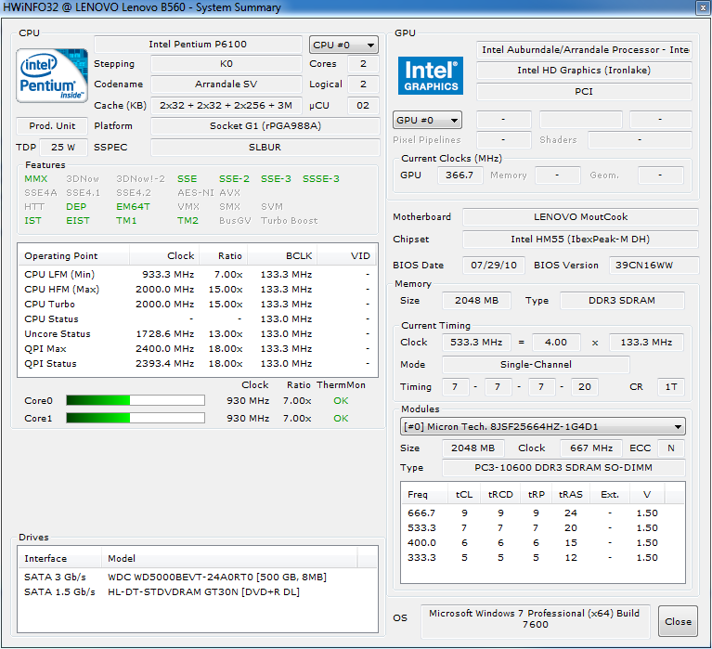Click the Interface column header in Drives
The width and height of the screenshot is (712, 649).
click(60, 558)
